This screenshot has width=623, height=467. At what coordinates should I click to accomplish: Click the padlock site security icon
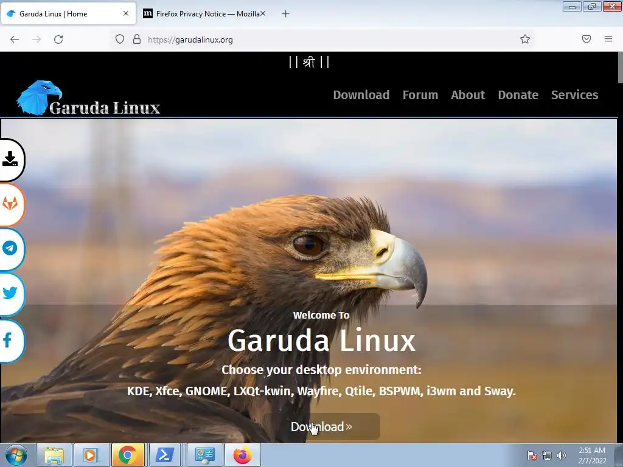(x=137, y=39)
